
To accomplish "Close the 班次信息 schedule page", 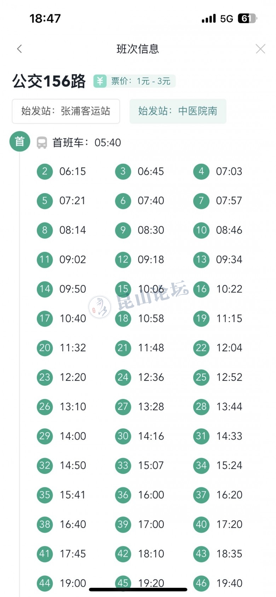I will (x=260, y=49).
